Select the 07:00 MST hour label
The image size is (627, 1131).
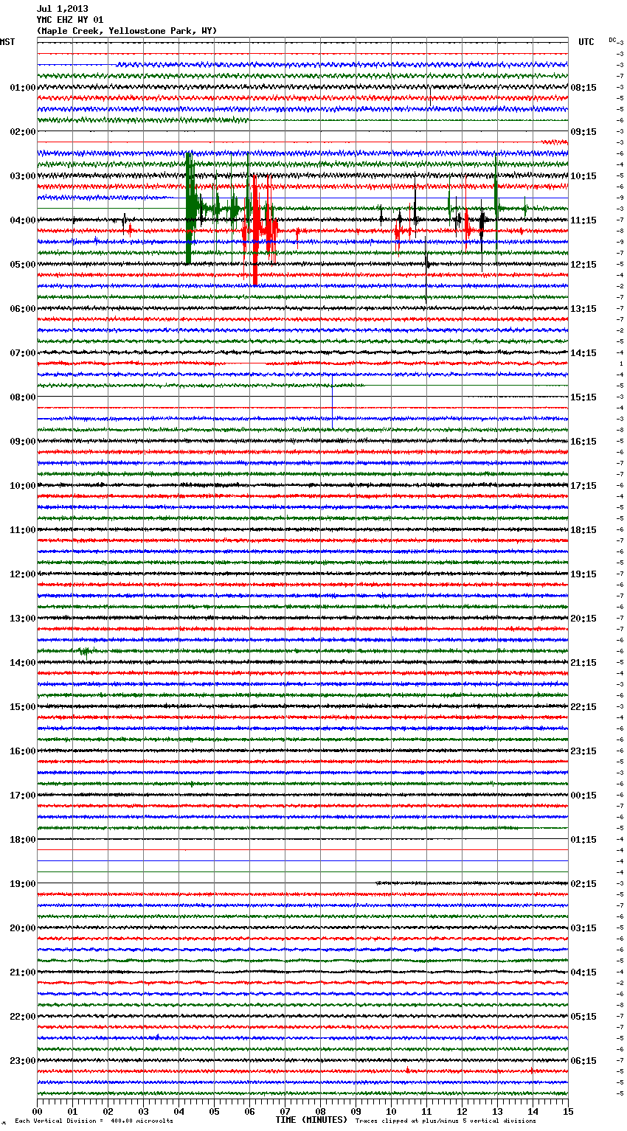point(23,353)
